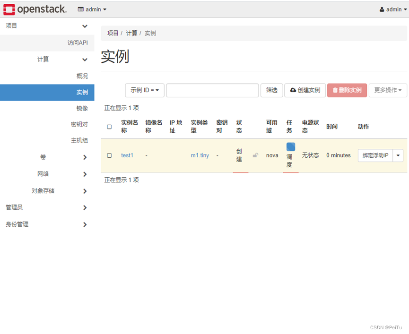The width and height of the screenshot is (409, 334).
Task: Check the checkbox for instance test1
Action: pyautogui.click(x=109, y=155)
